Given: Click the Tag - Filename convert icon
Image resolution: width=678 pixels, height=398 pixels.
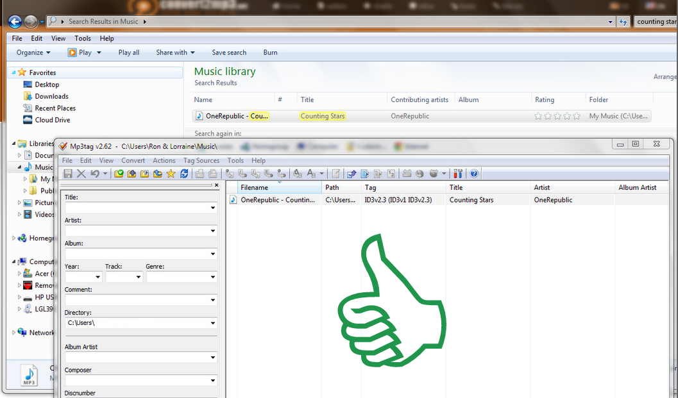Looking at the screenshot, I should pyautogui.click(x=230, y=174).
